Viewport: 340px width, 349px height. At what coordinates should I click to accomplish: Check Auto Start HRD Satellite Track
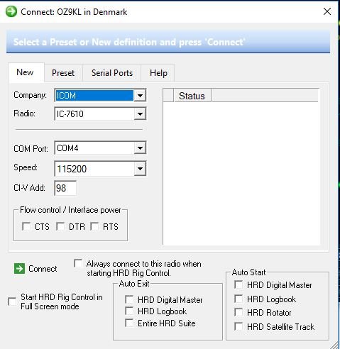point(238,326)
